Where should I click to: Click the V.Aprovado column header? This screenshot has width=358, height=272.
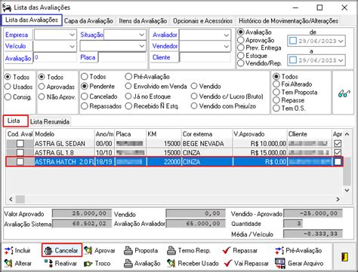click(260, 134)
